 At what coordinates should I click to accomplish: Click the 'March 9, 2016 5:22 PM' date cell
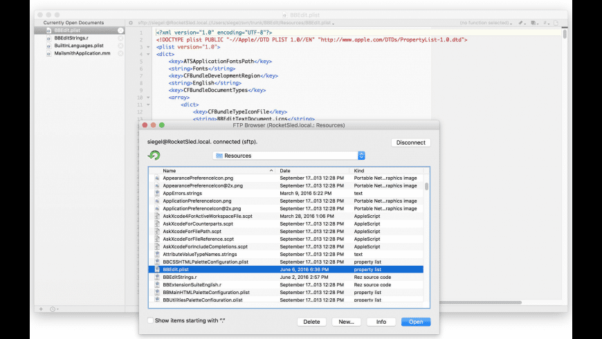(x=306, y=193)
